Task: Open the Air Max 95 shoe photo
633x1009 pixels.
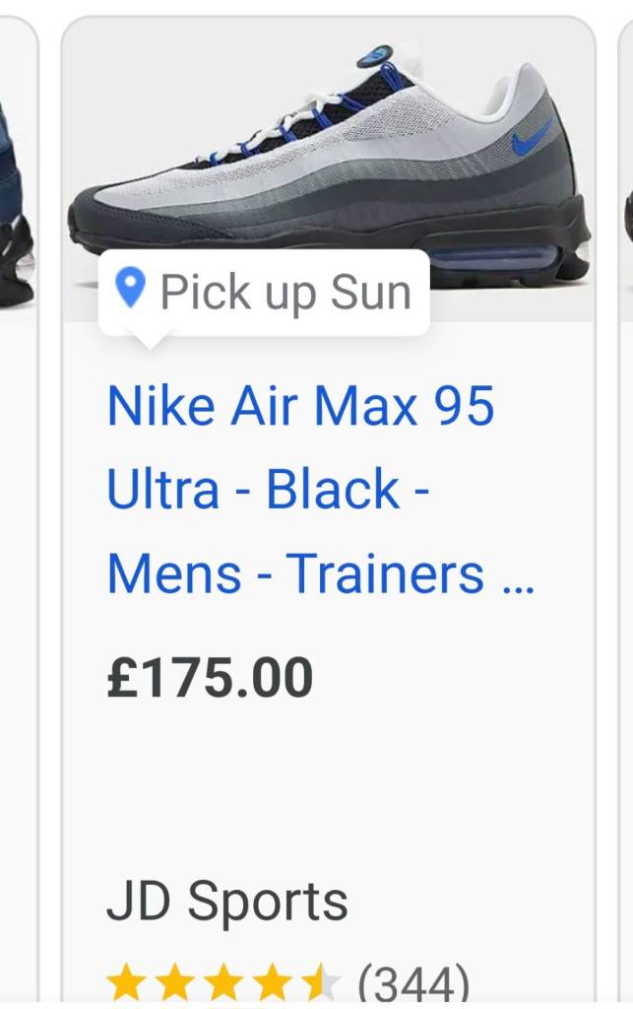Action: tap(329, 168)
